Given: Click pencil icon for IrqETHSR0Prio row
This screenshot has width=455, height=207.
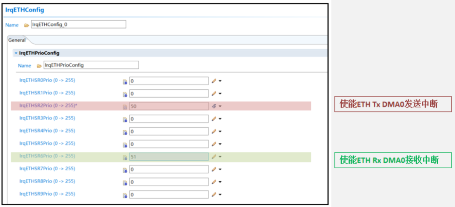Looking at the screenshot, I should pyautogui.click(x=214, y=81).
